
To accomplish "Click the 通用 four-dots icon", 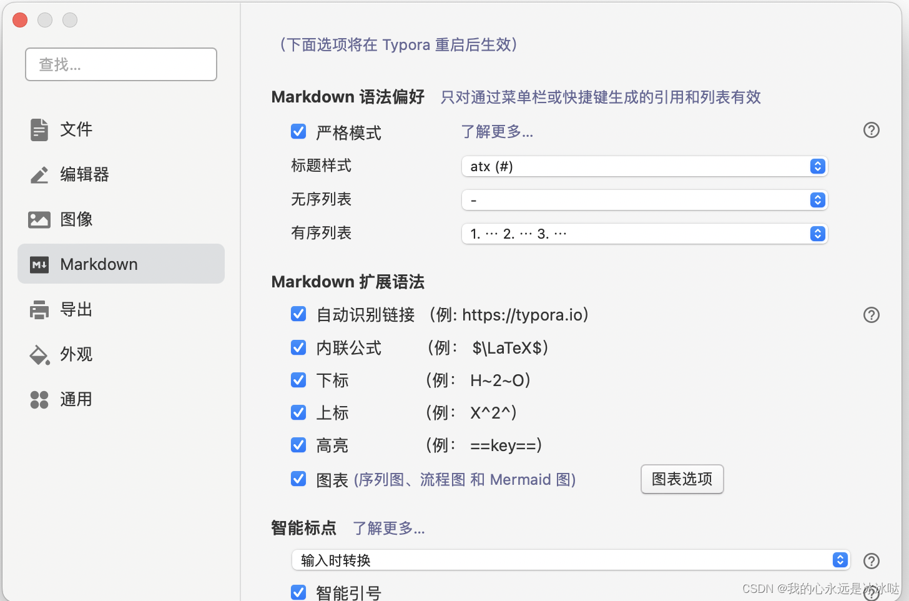I will 39,400.
